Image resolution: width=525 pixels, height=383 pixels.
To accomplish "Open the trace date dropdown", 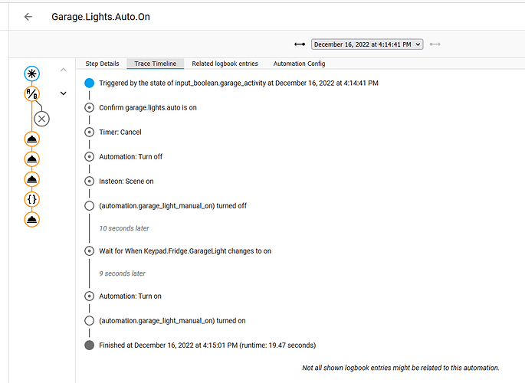I will pos(367,44).
